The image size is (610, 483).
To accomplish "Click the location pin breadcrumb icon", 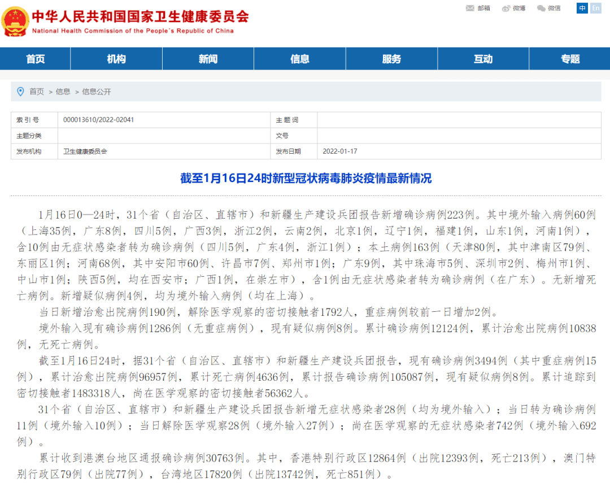I will (21, 92).
